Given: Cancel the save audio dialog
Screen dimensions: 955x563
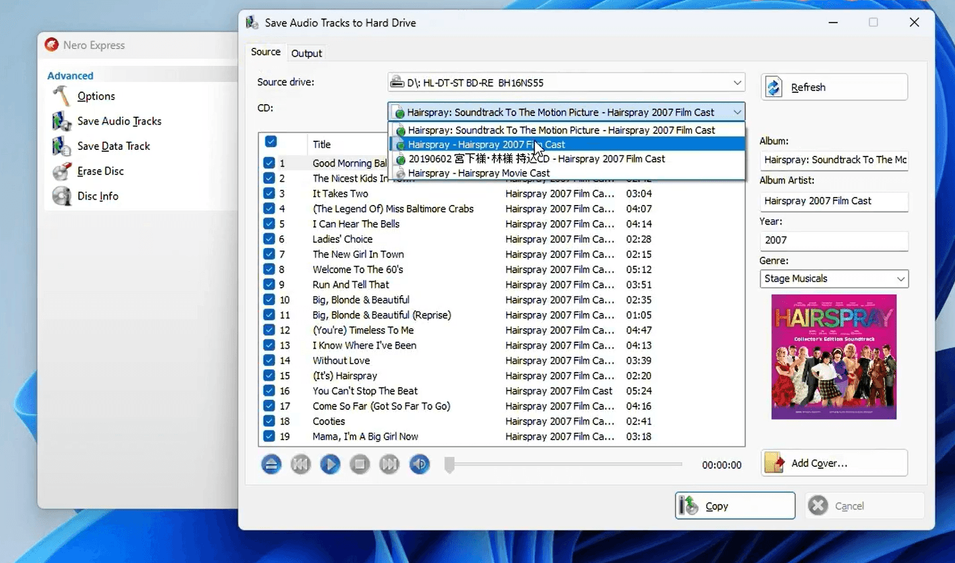Looking at the screenshot, I should click(864, 505).
